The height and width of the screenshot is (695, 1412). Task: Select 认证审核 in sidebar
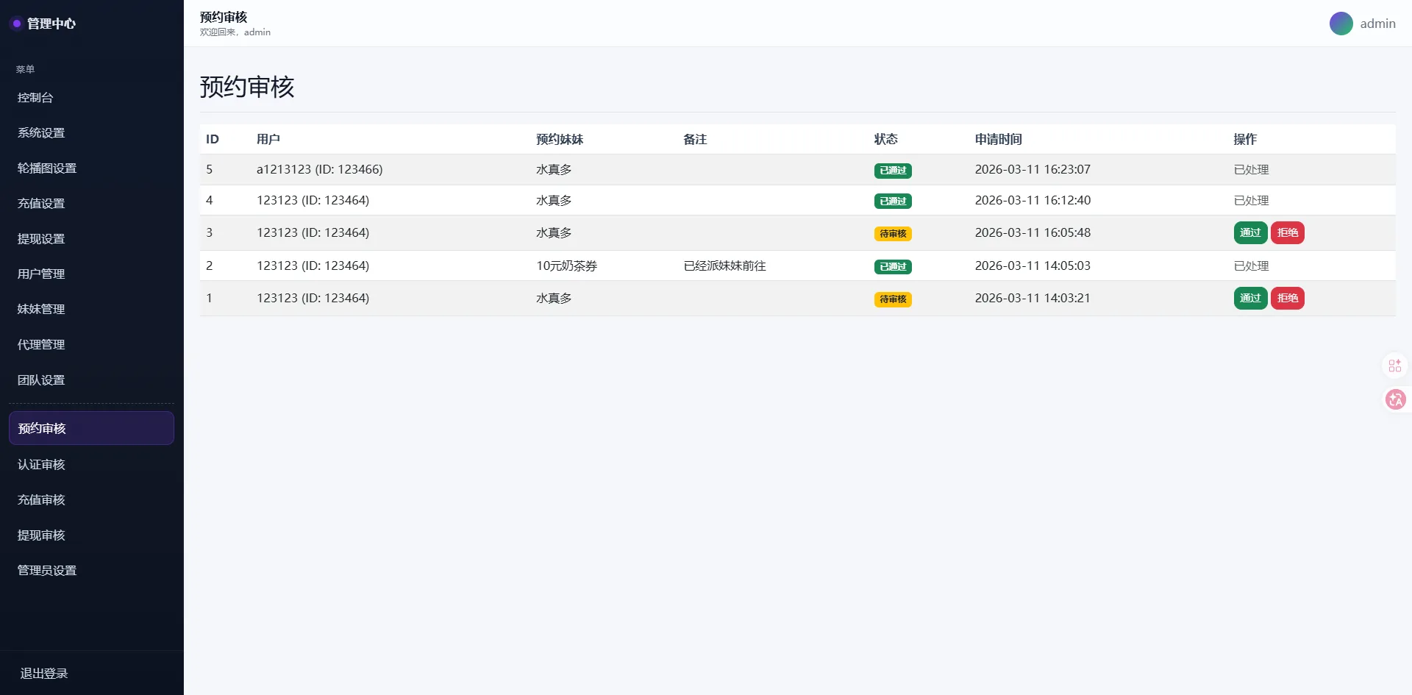click(x=41, y=465)
